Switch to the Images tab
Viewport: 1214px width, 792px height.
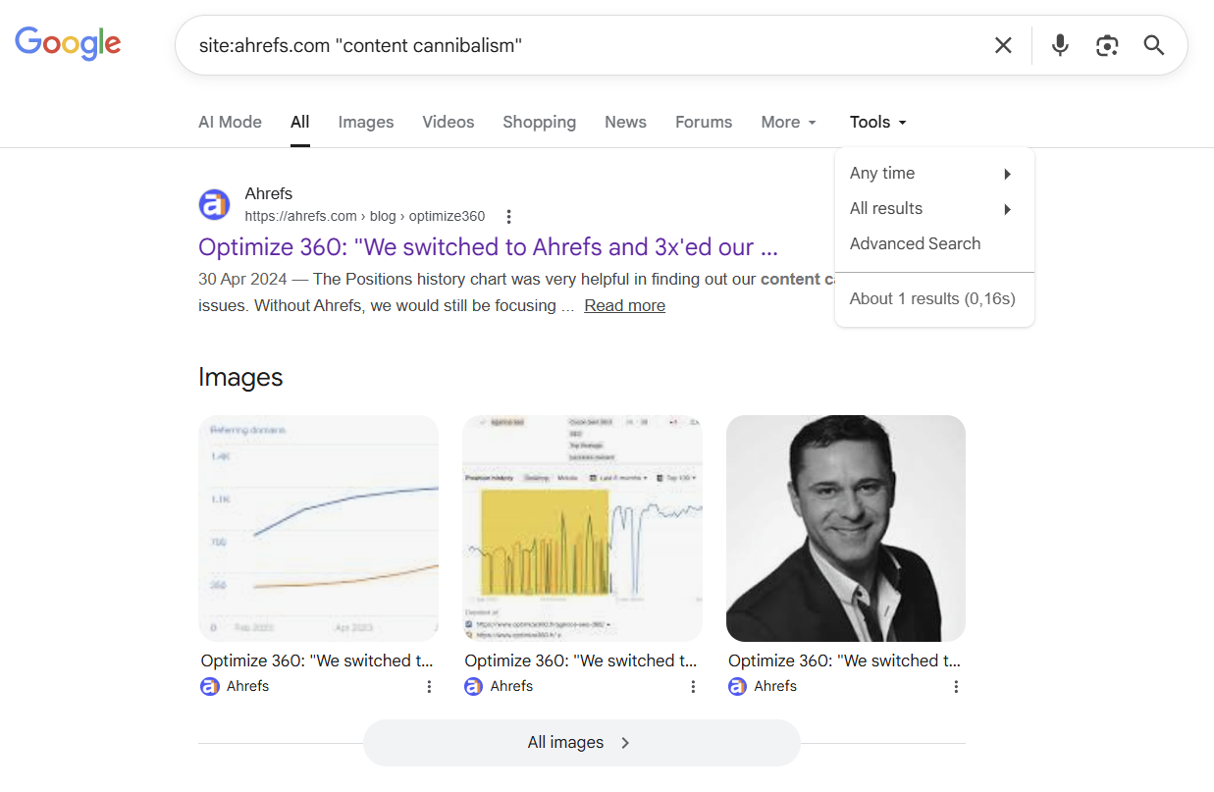click(366, 122)
